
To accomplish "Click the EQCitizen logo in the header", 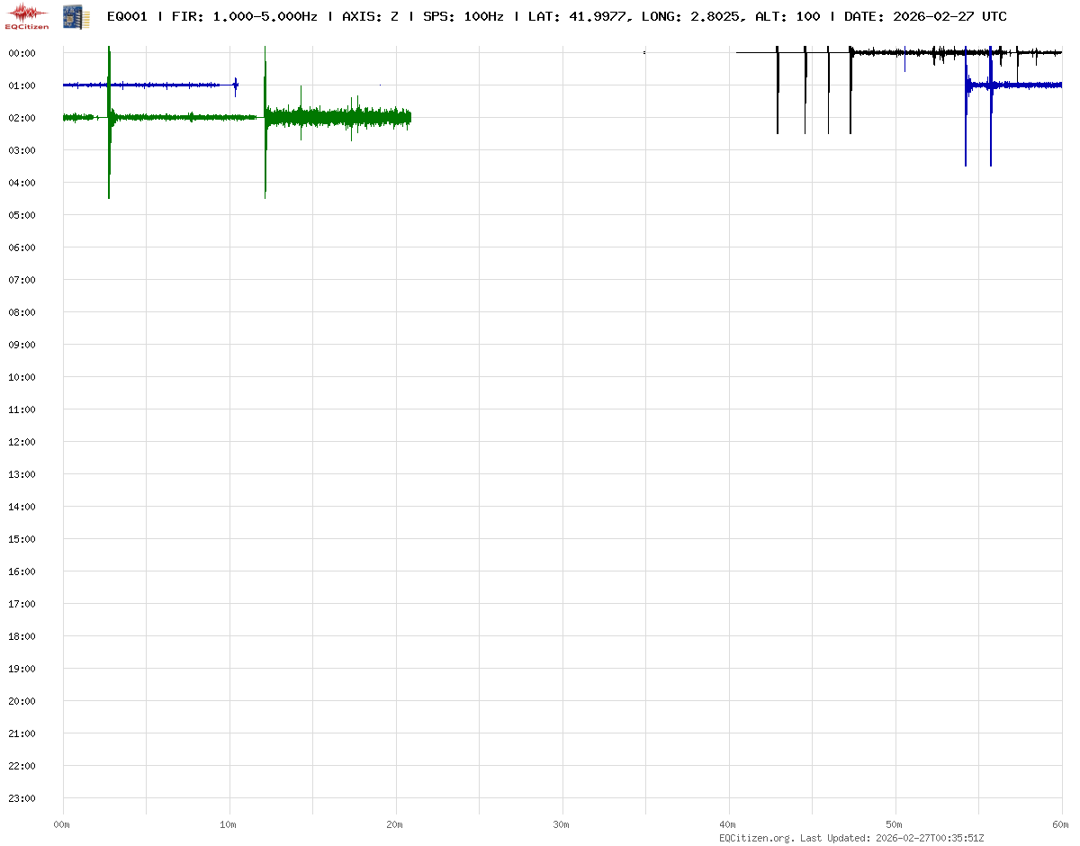I will [x=27, y=16].
